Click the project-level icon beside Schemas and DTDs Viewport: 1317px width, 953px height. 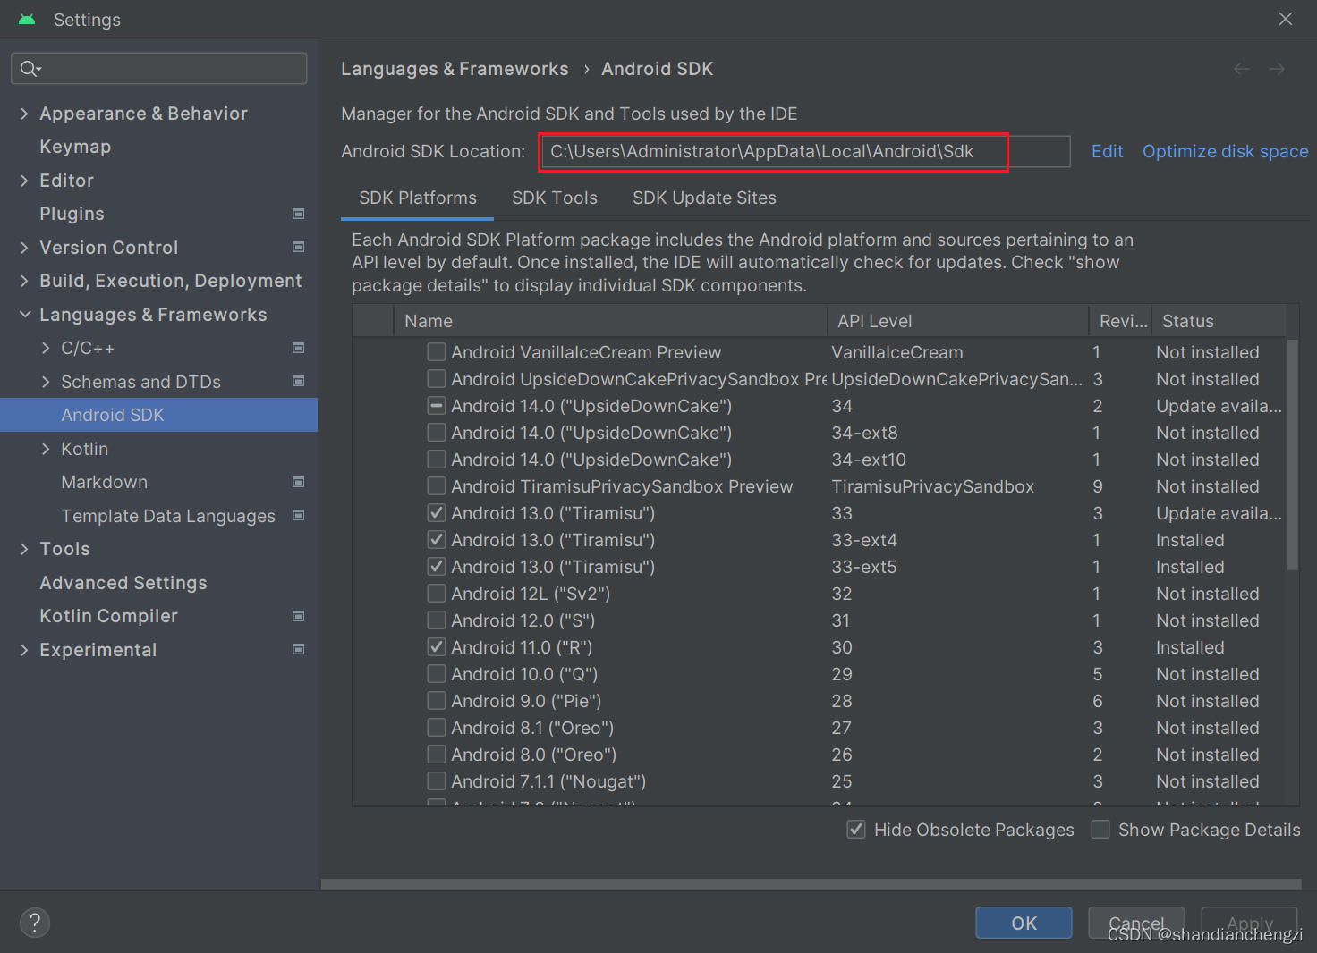299,381
